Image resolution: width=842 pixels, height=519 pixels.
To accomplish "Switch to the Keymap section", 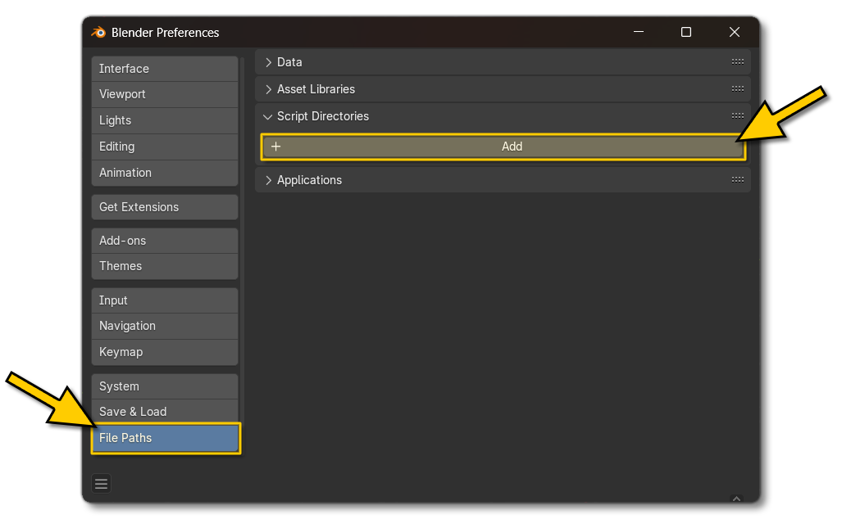I will click(164, 351).
